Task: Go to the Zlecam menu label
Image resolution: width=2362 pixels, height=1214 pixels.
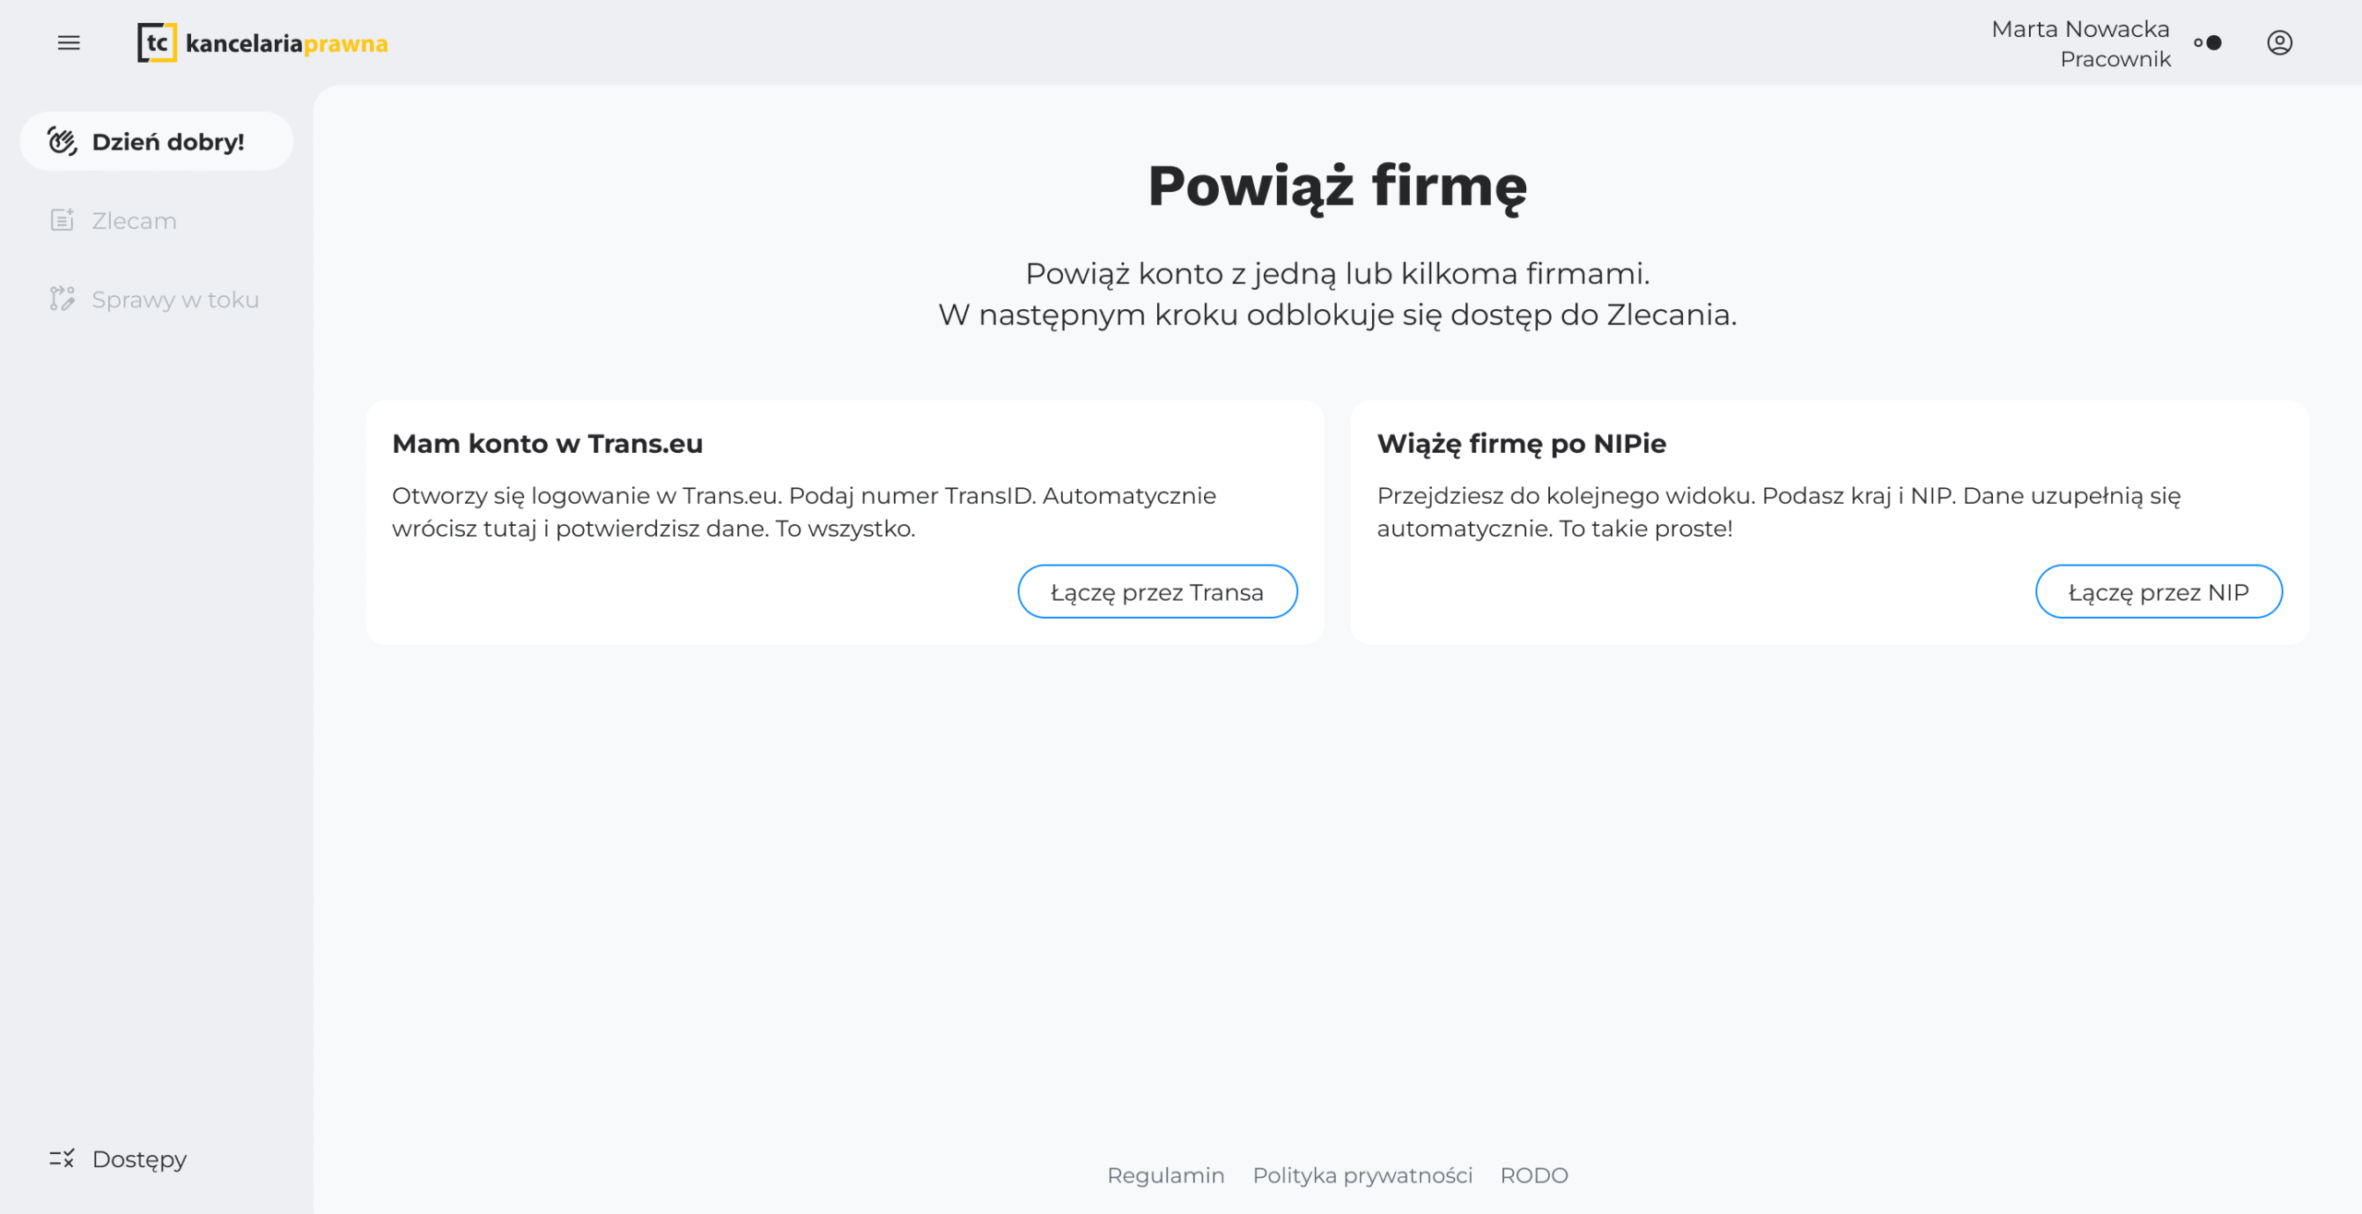Action: 134,221
